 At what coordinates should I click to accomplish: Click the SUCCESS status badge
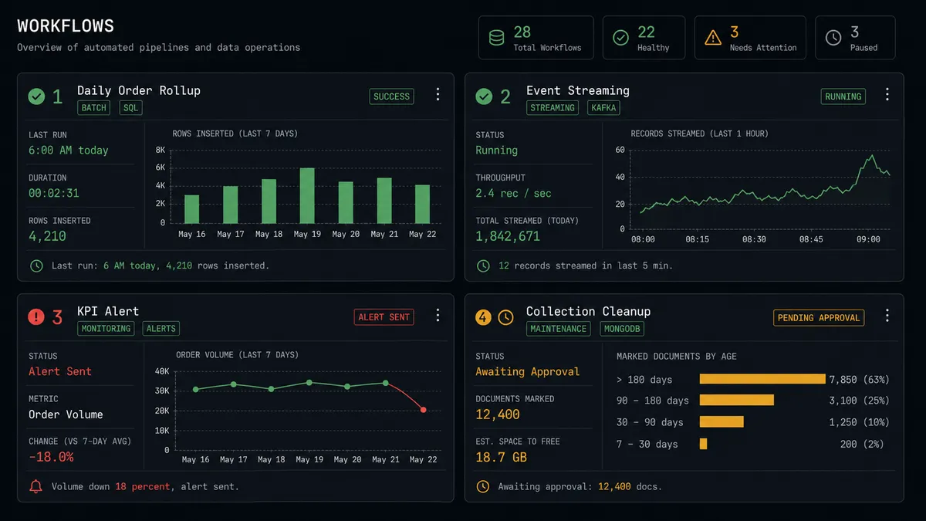pos(391,96)
